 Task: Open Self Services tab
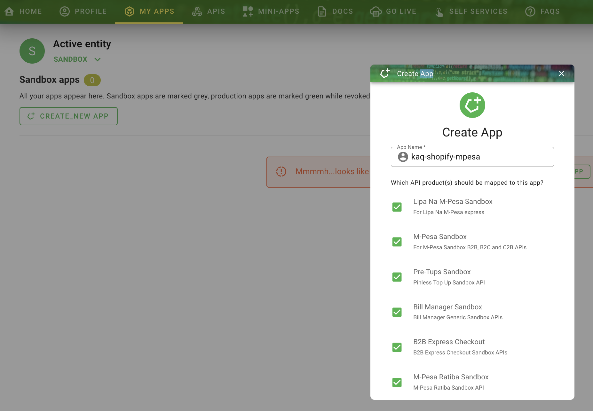471,12
